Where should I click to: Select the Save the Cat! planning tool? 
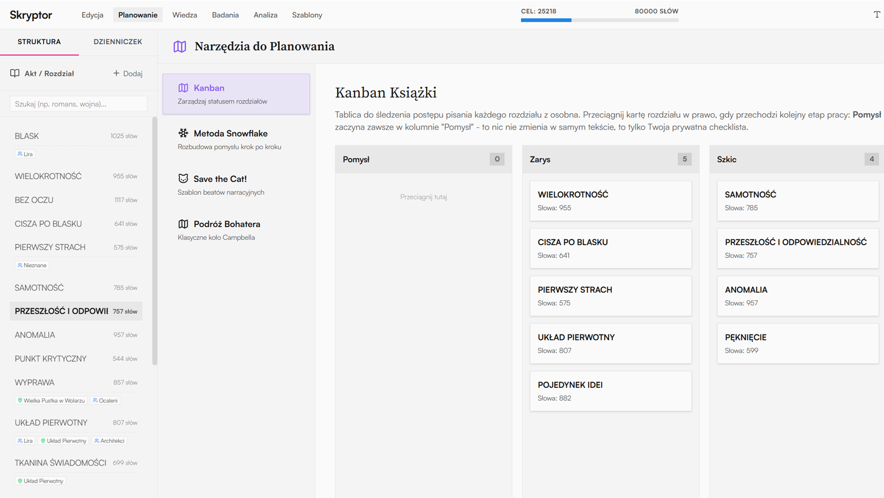point(236,185)
